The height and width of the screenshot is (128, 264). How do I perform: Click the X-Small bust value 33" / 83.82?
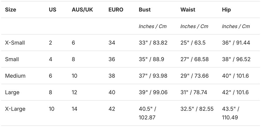153,43
